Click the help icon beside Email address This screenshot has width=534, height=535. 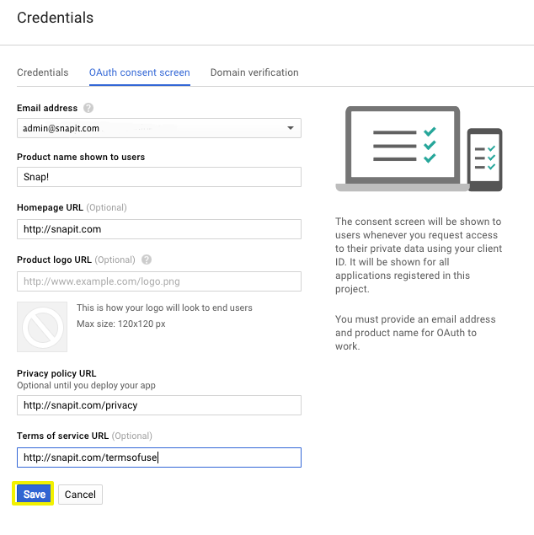[88, 108]
